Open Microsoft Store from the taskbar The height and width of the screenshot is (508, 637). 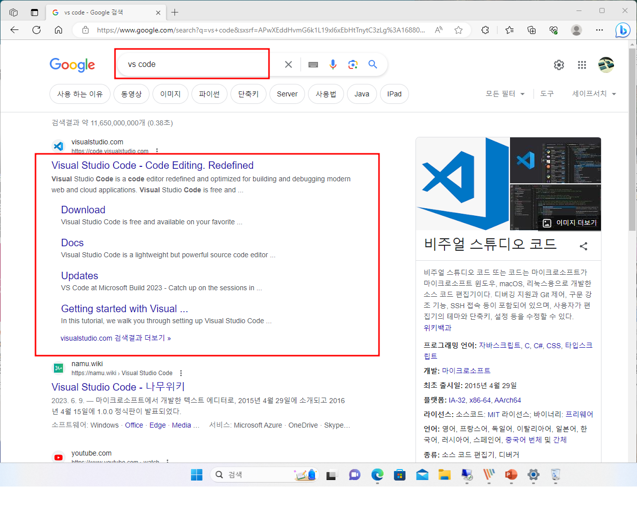399,475
